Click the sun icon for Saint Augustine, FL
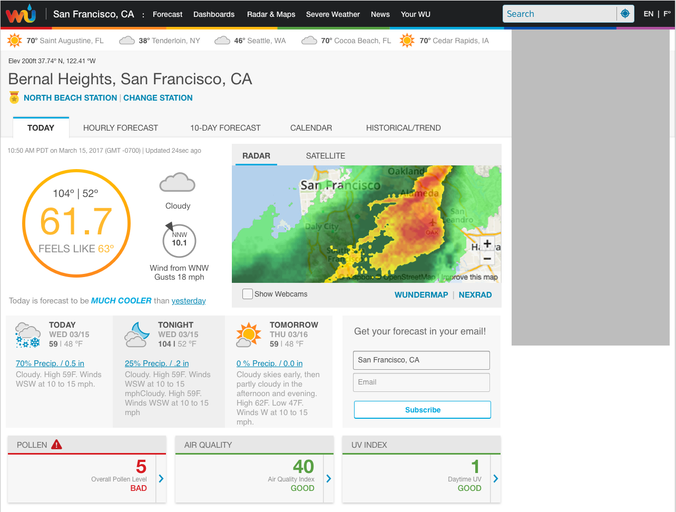The height and width of the screenshot is (512, 676). (x=15, y=41)
